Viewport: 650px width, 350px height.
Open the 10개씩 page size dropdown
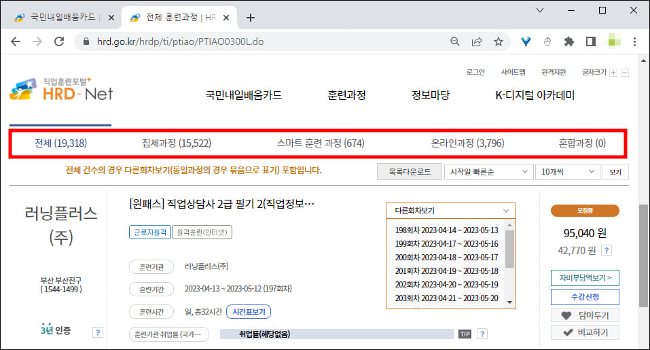568,172
